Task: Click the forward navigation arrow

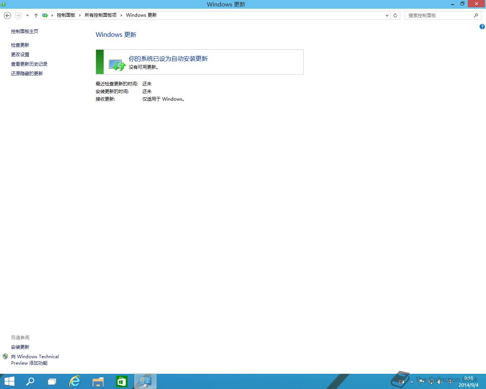Action: (18, 15)
